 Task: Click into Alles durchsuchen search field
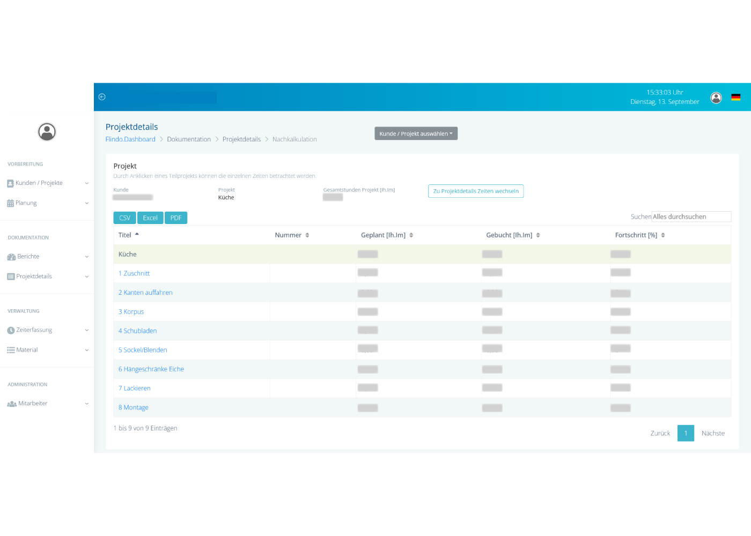pyautogui.click(x=691, y=217)
